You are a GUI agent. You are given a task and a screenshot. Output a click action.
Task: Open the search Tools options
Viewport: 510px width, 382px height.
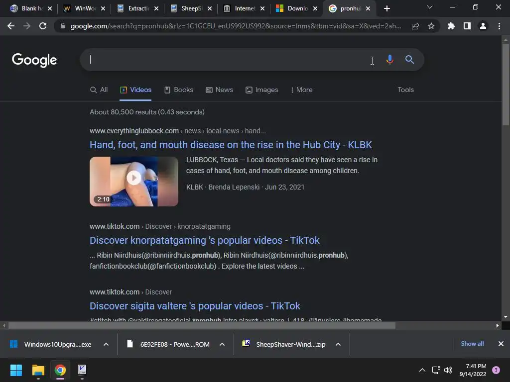pyautogui.click(x=405, y=90)
